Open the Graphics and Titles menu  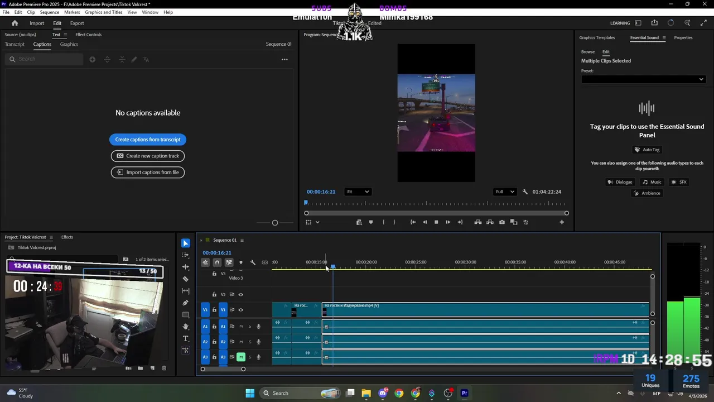(x=104, y=12)
